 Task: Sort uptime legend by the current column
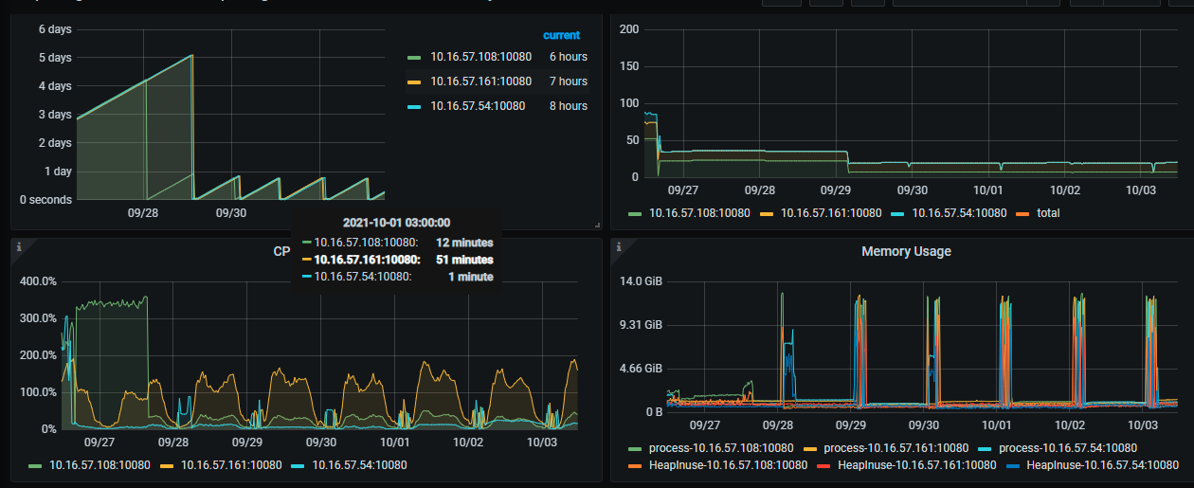(561, 35)
